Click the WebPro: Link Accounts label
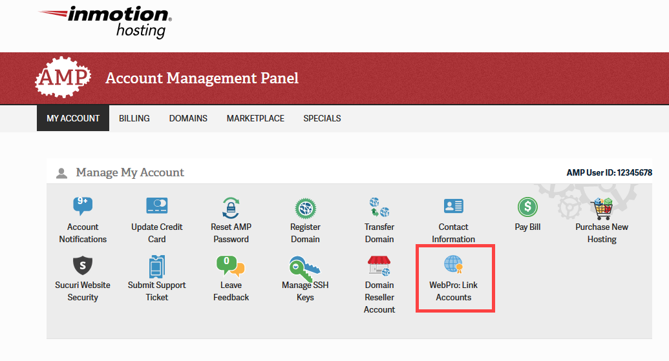This screenshot has height=361, width=669. point(454,291)
